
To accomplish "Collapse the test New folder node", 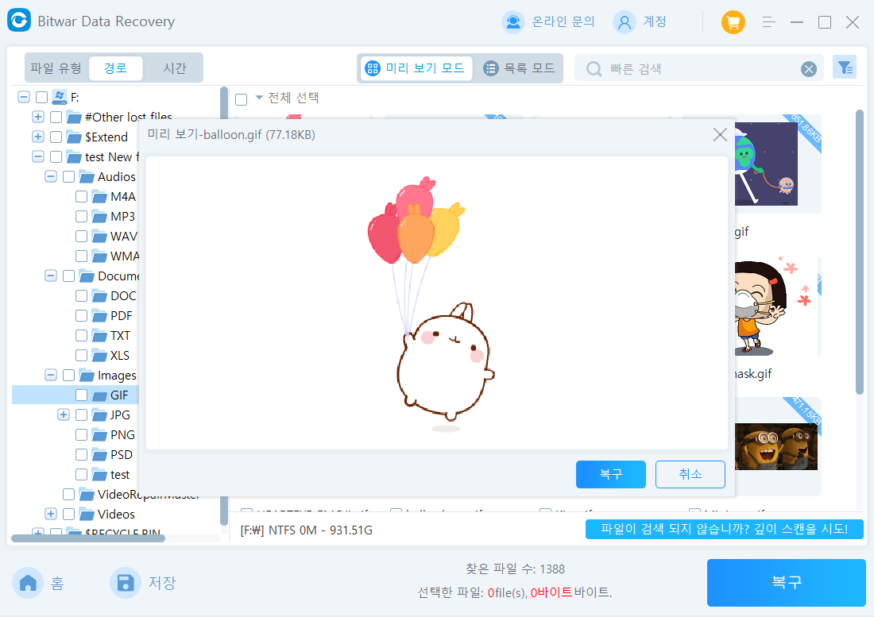I will (x=38, y=156).
